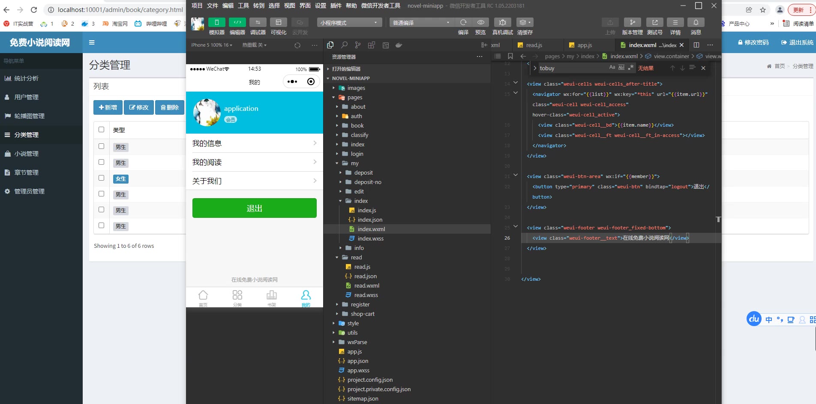Click the 新增 add button
The height and width of the screenshot is (404, 816).
click(108, 107)
